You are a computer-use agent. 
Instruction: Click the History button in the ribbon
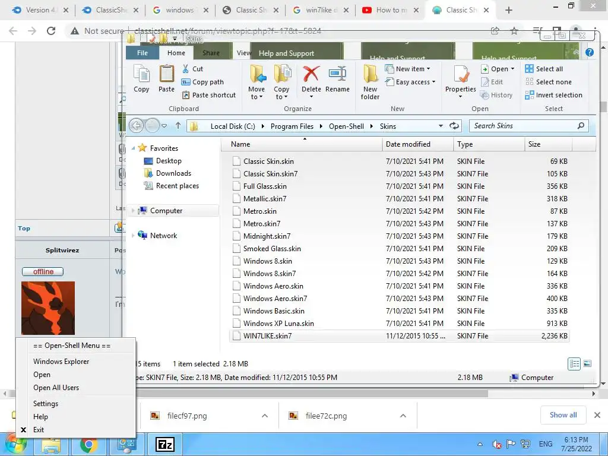(x=496, y=95)
